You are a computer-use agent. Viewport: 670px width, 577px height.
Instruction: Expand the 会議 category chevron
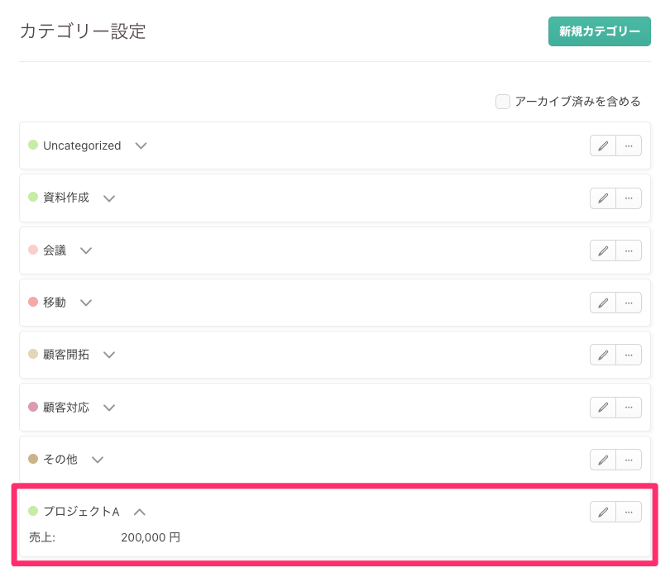coord(86,250)
